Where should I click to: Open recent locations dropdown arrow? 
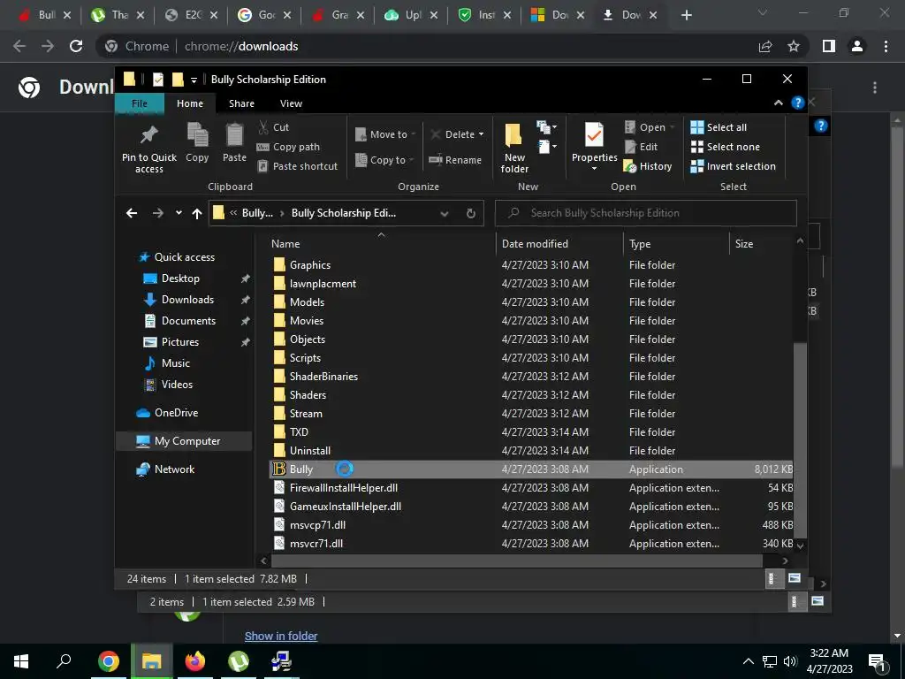[179, 213]
